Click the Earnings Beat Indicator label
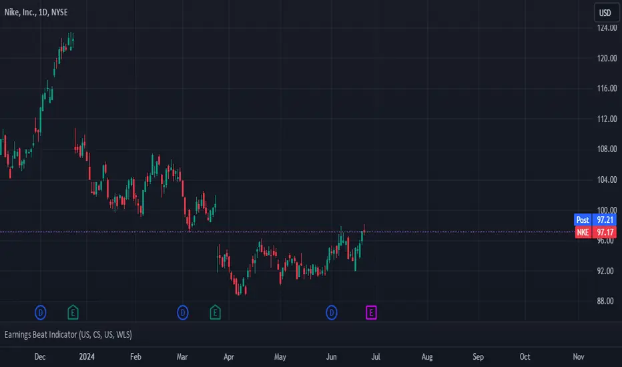This screenshot has height=367, width=622. click(68, 334)
